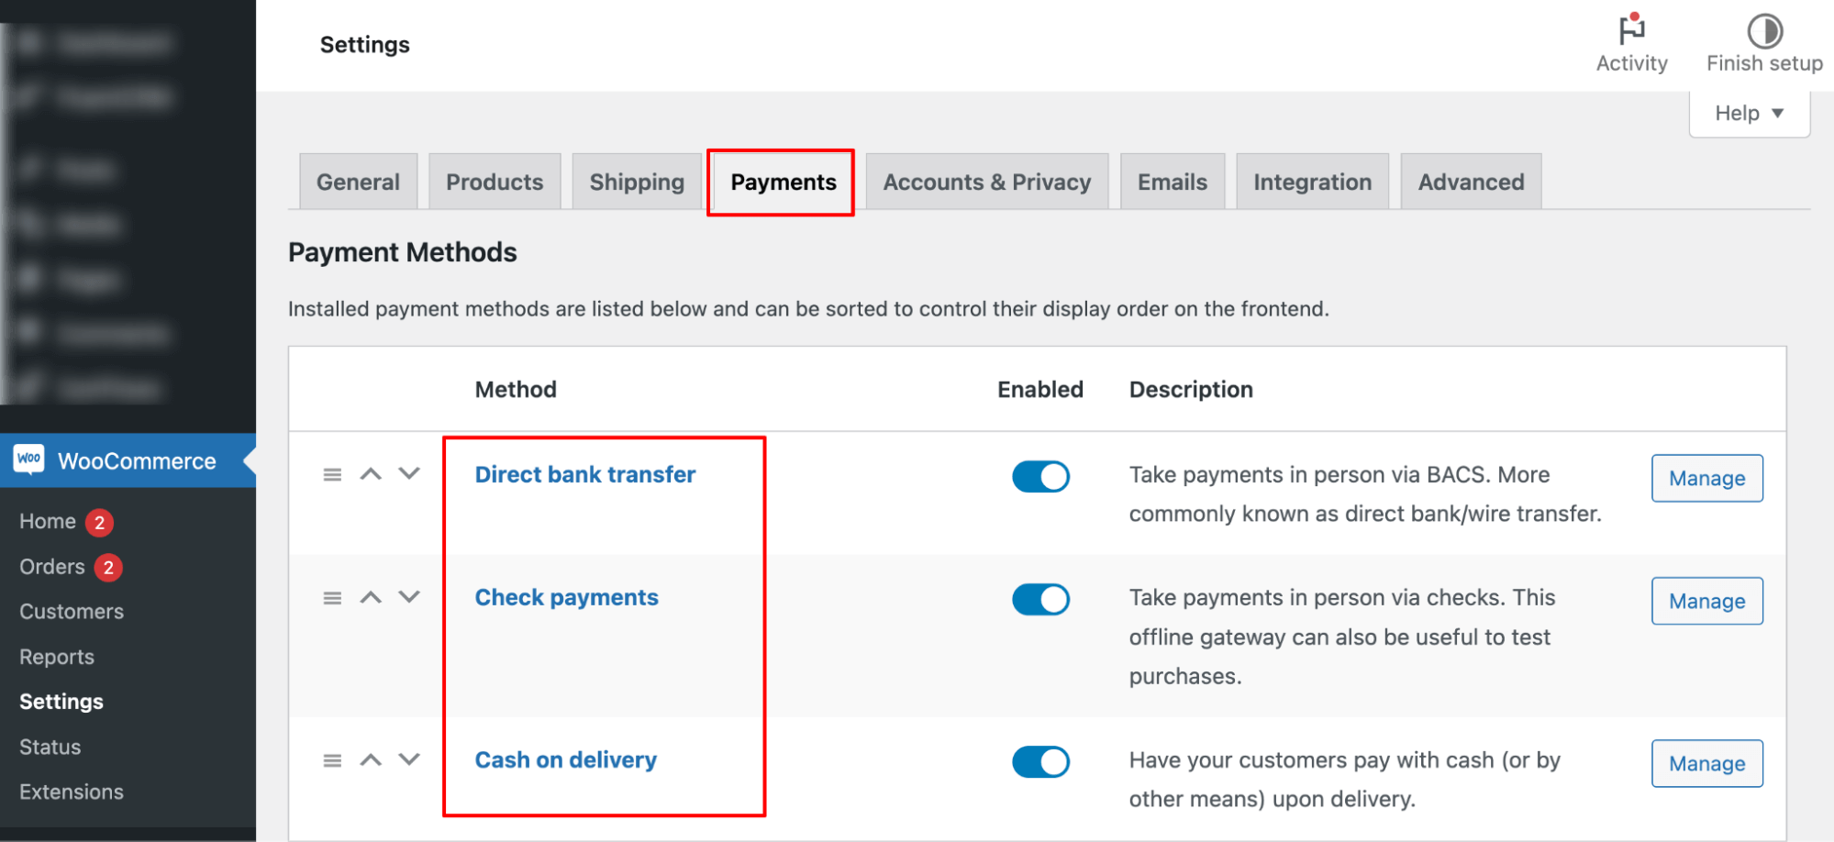
Task: Click the drag handle beside Direct bank transfer
Action: (x=331, y=474)
